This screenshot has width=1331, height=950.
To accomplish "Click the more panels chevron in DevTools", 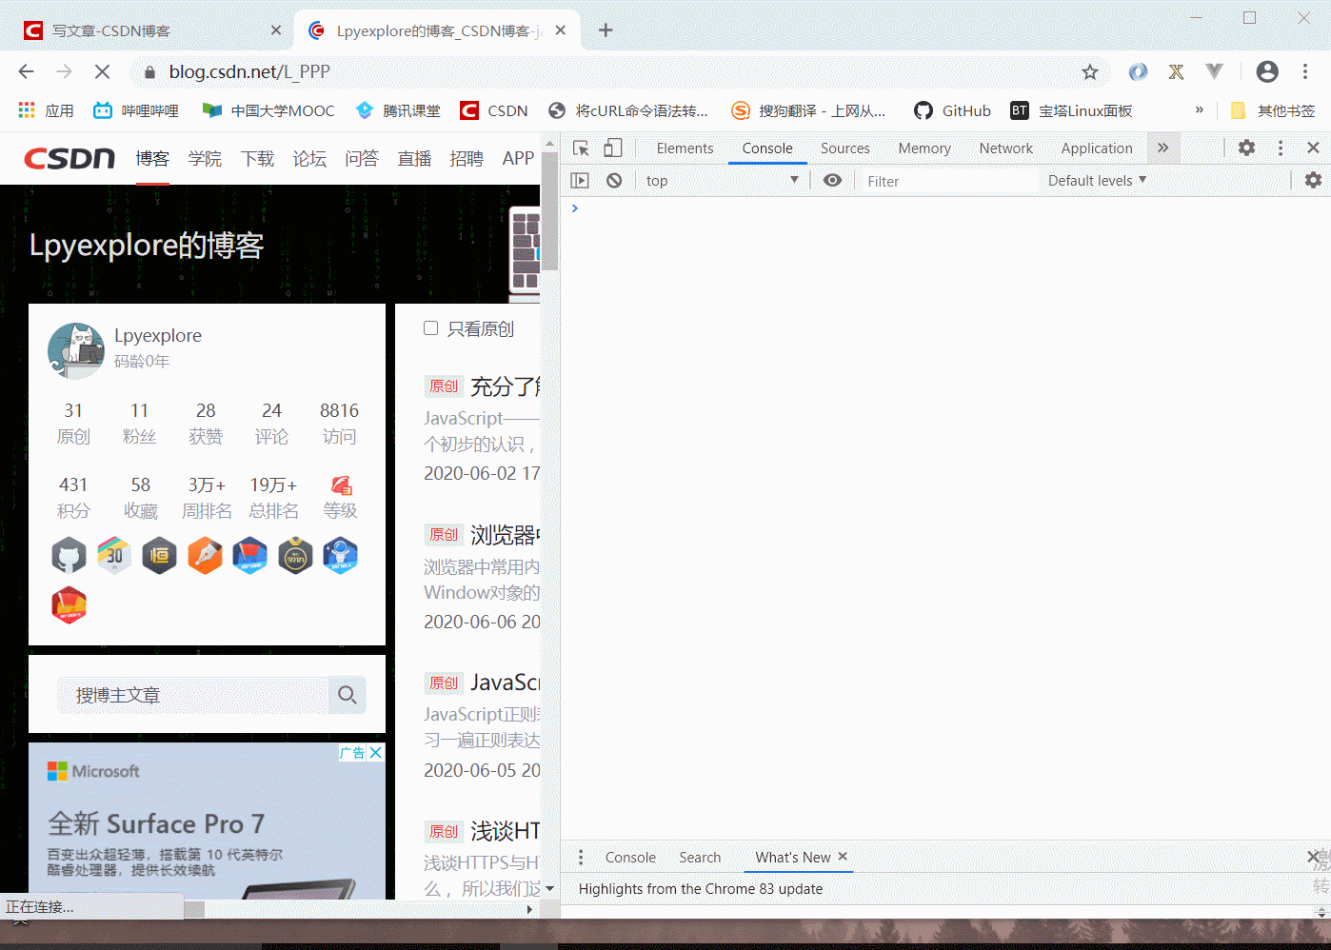I will pyautogui.click(x=1162, y=148).
